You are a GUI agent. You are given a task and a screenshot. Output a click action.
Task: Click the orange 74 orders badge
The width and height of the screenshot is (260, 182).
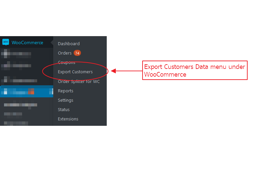77,53
